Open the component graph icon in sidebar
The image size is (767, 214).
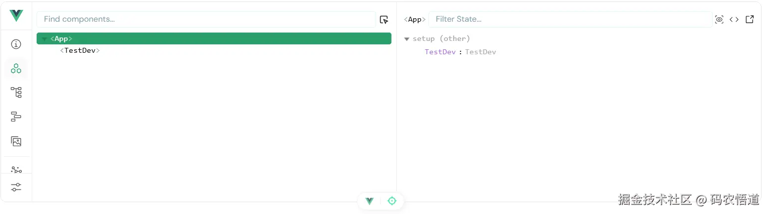pyautogui.click(x=16, y=169)
